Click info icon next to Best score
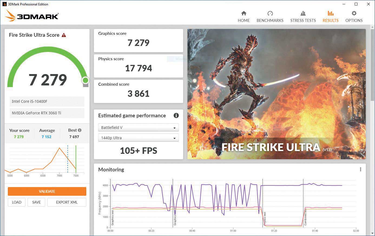 [80, 130]
